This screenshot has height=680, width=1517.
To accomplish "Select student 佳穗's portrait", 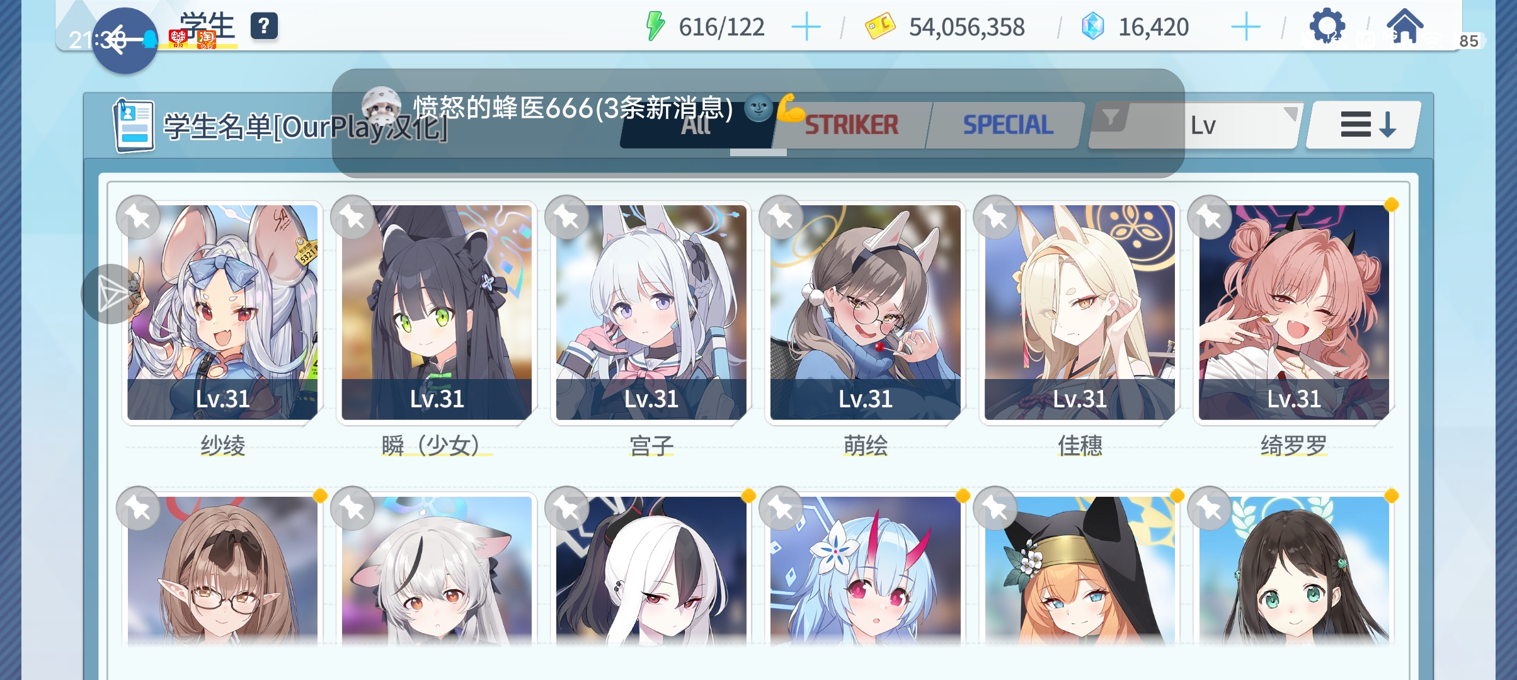I will click(1079, 312).
